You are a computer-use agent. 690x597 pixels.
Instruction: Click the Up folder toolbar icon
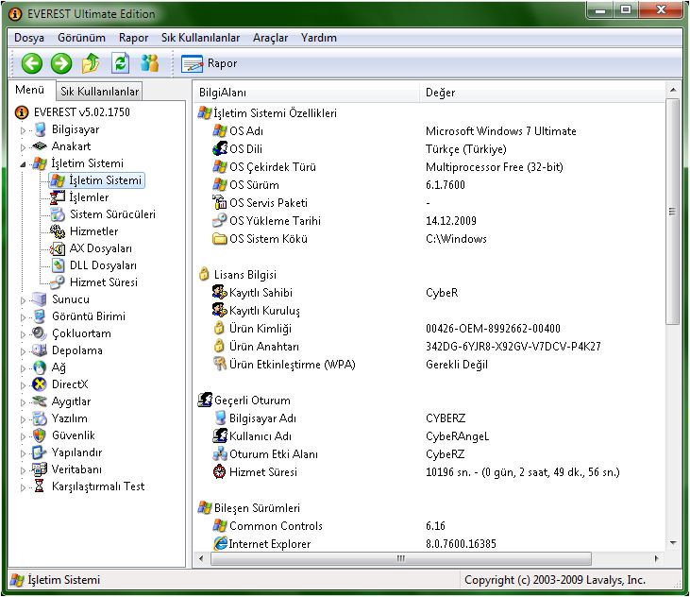coord(91,63)
